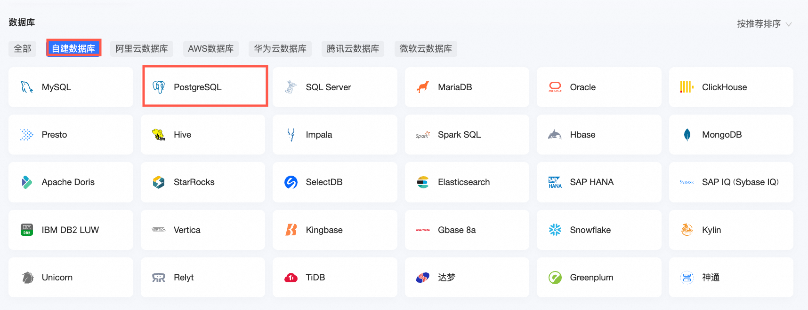This screenshot has width=808, height=310.
Task: Click the Apache Doris icon
Action: pyautogui.click(x=27, y=182)
